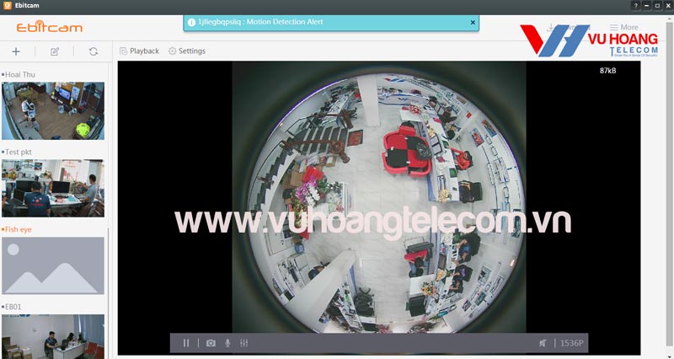Click the add camera plus icon
Viewport: 674px width, 359px height.
[x=16, y=51]
